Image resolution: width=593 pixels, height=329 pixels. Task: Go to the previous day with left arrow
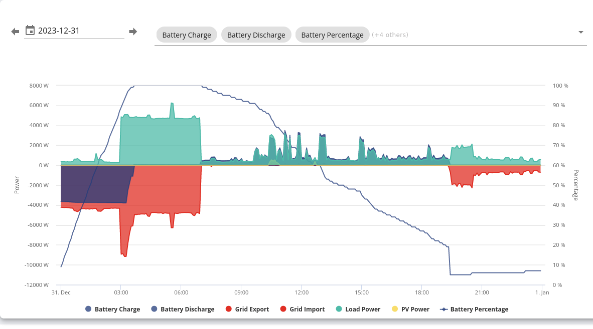pos(15,32)
